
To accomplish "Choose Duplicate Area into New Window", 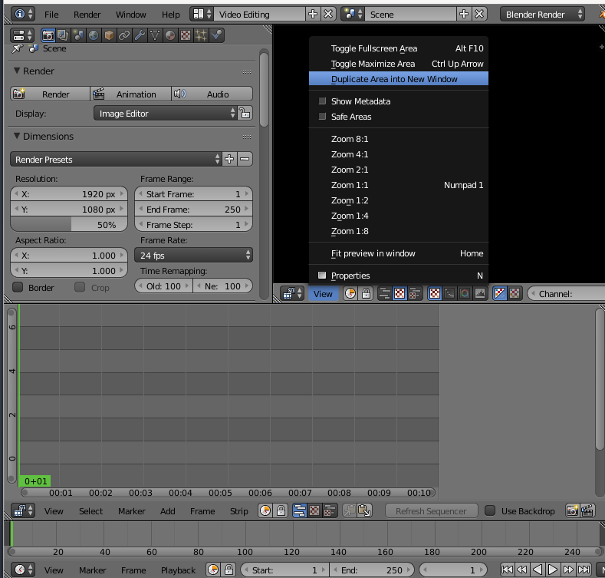I will (x=394, y=79).
